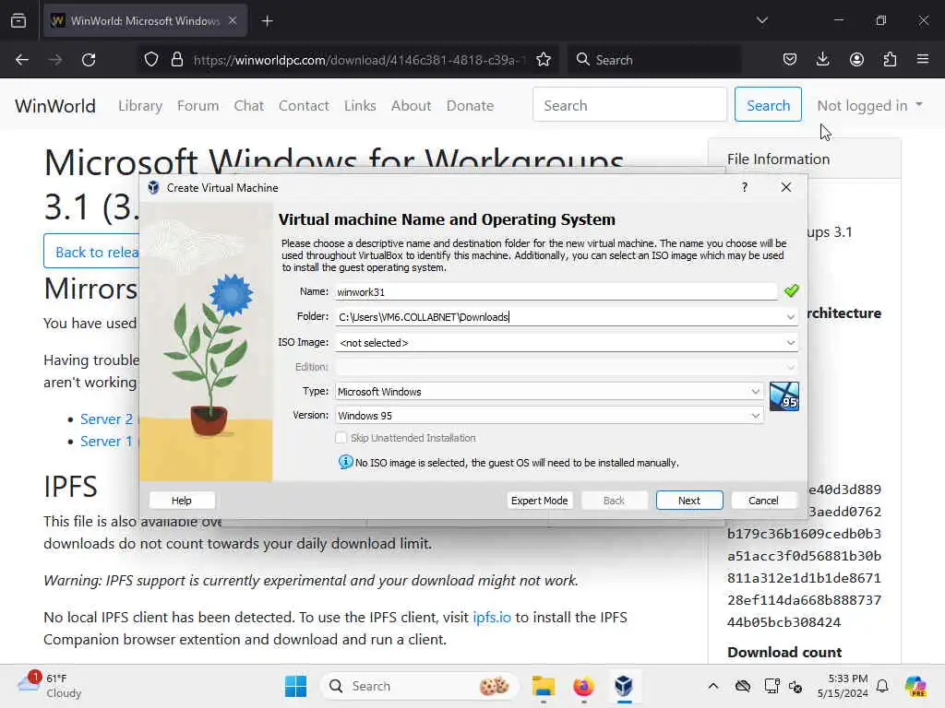Open the Type dropdown showing Microsoft Windows
Image resolution: width=945 pixels, height=708 pixels.
(x=549, y=392)
